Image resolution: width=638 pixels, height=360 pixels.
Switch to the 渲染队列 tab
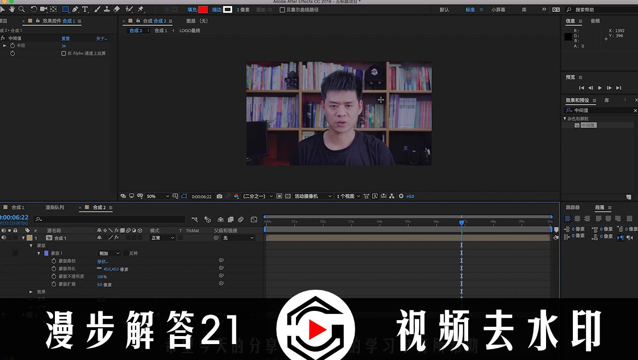(55, 207)
